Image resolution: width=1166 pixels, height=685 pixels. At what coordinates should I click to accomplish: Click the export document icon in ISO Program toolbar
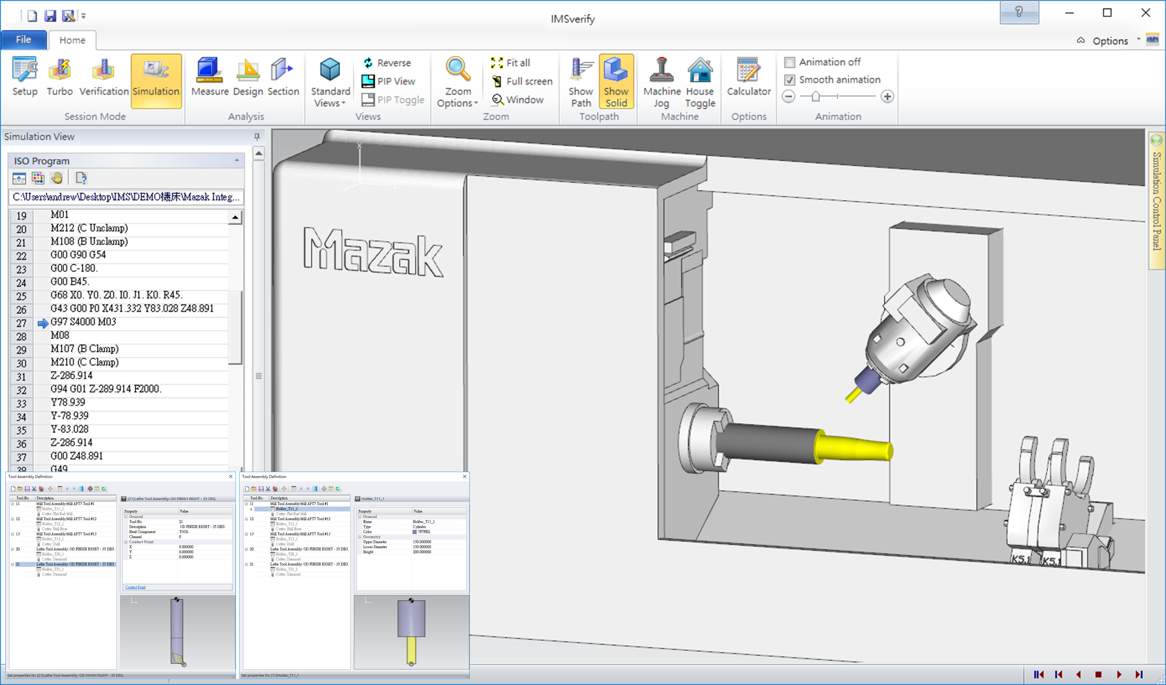pos(81,178)
